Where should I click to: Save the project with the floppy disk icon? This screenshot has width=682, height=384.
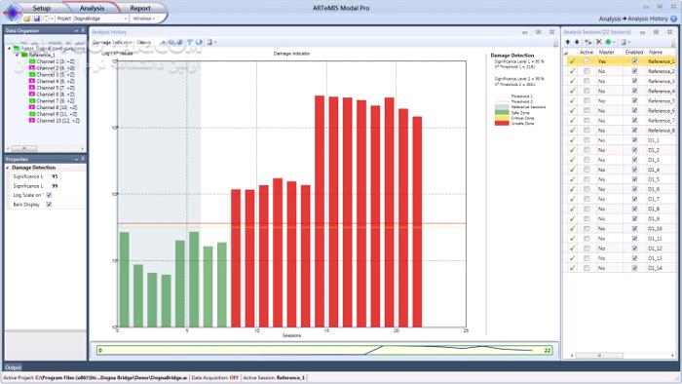tap(37, 19)
